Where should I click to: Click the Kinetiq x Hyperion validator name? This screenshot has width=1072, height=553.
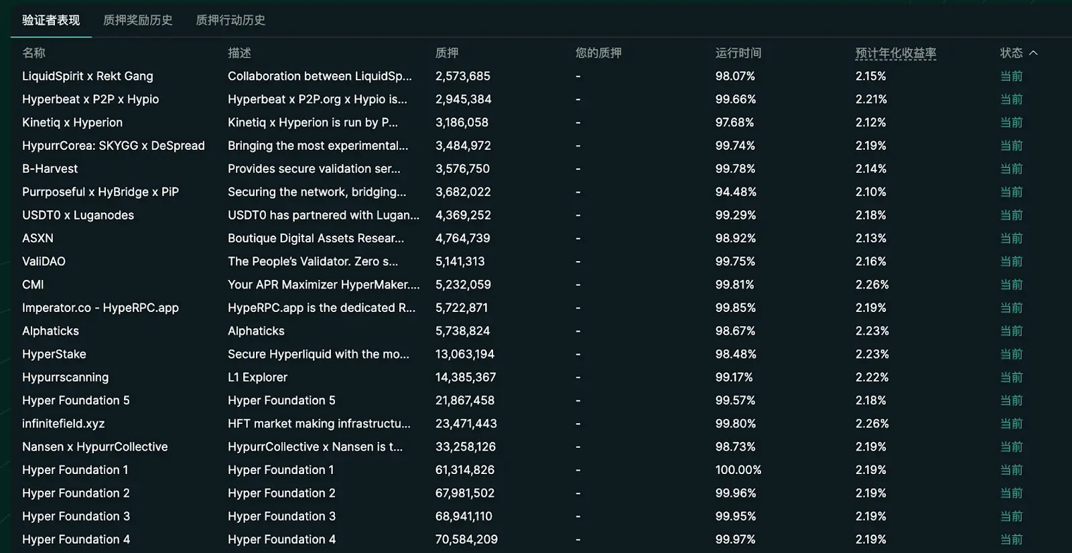point(72,123)
